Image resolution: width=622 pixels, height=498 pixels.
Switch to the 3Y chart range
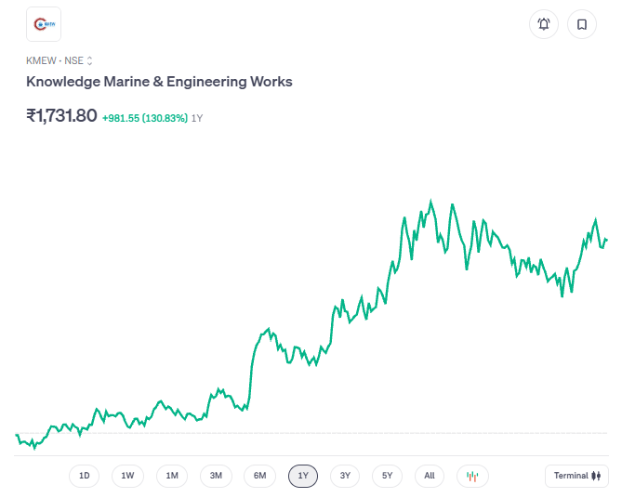click(345, 476)
